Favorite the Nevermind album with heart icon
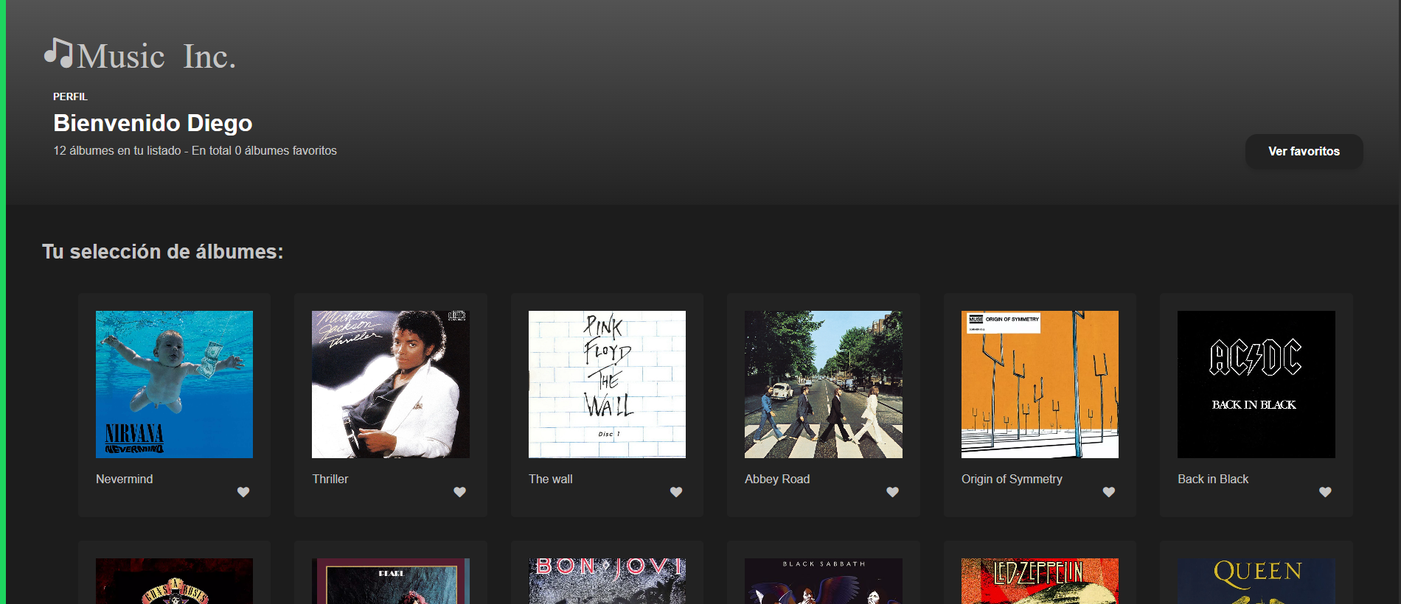This screenshot has height=604, width=1401. click(x=243, y=492)
